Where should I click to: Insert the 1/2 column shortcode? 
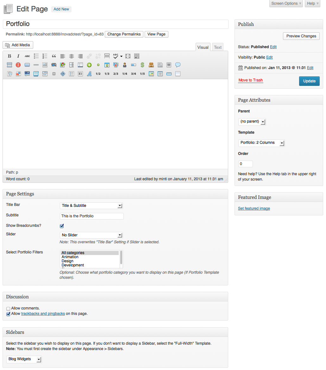[98, 73]
